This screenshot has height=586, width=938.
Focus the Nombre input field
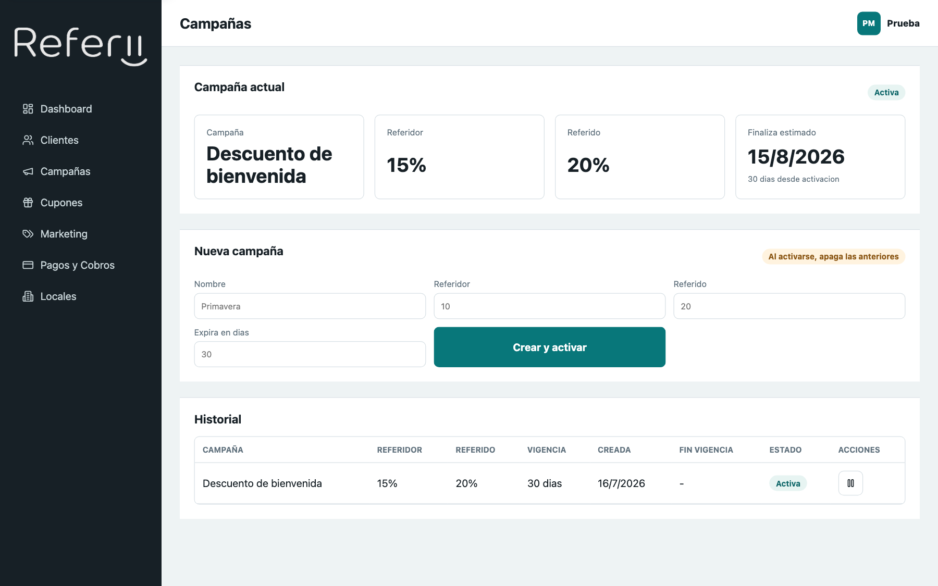[x=310, y=306]
